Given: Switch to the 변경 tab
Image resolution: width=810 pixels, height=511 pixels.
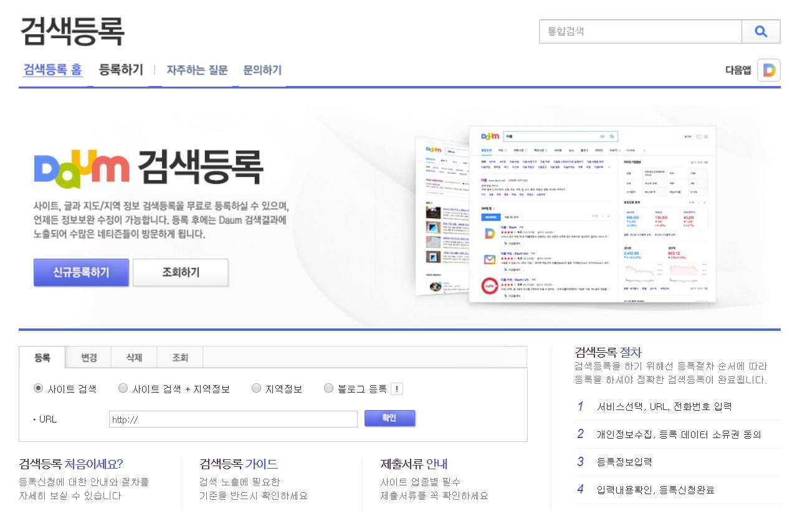Looking at the screenshot, I should 89,358.
